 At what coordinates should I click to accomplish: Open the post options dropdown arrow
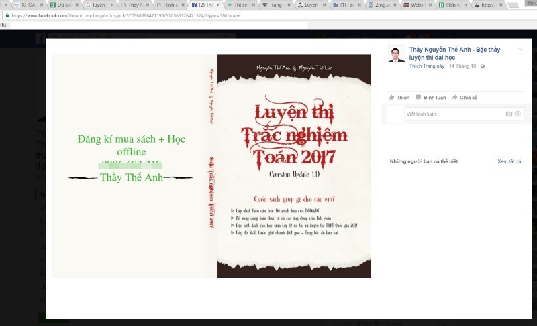point(520,50)
